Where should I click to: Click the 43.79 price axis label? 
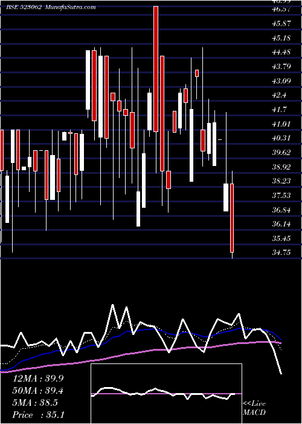pyautogui.click(x=281, y=66)
